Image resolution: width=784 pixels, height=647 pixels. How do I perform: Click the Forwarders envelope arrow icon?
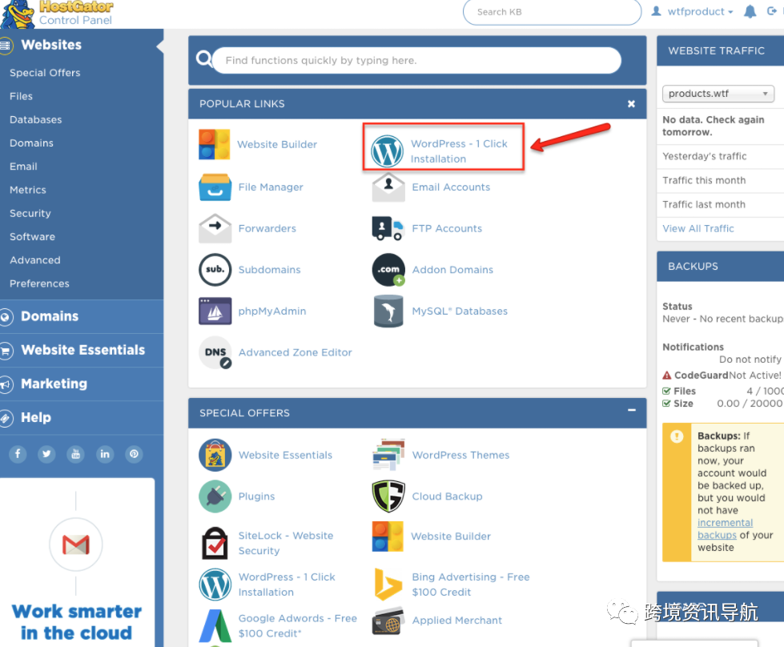(215, 228)
